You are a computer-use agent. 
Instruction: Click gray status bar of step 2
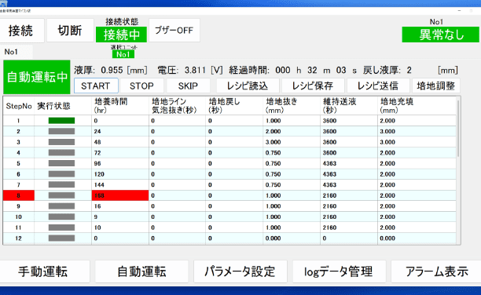[61, 132]
